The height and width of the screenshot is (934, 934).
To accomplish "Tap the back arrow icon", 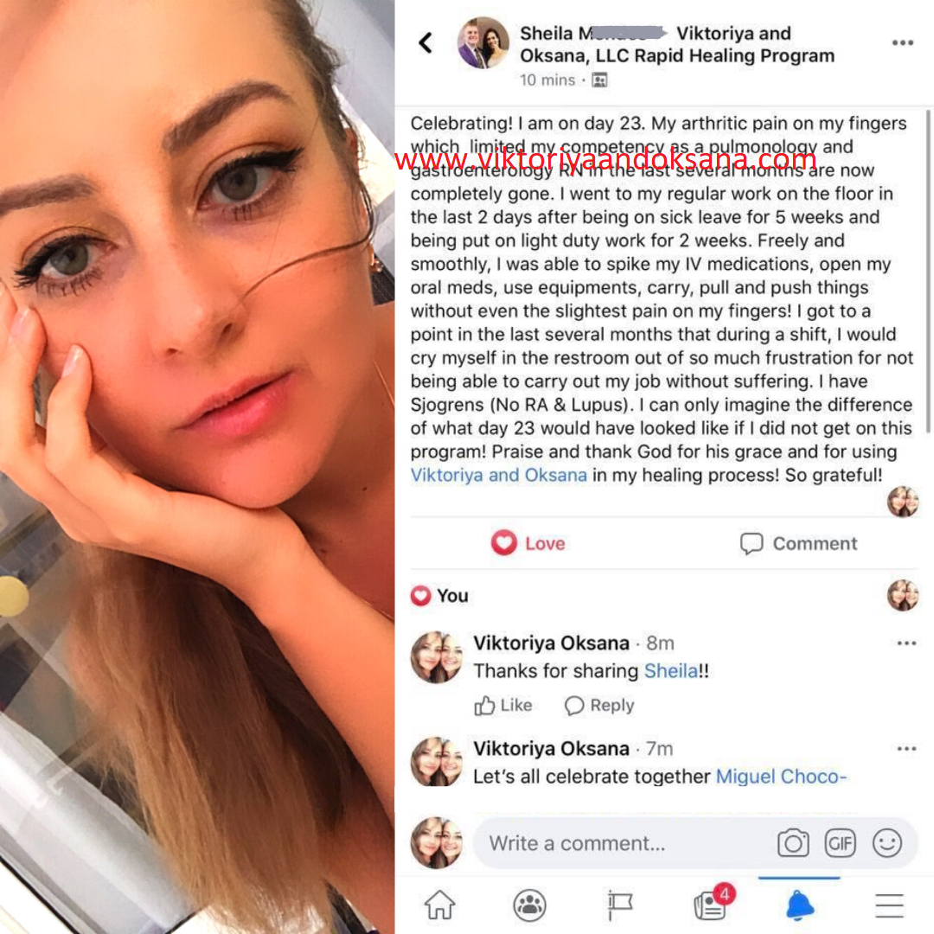I will pyautogui.click(x=425, y=43).
